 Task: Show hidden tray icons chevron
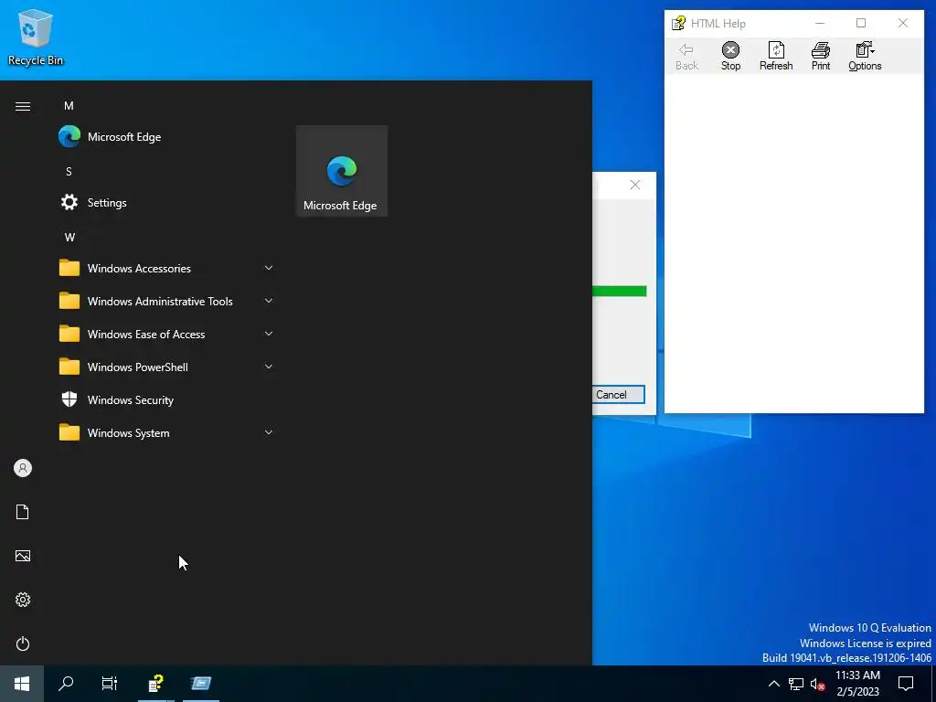(x=773, y=684)
